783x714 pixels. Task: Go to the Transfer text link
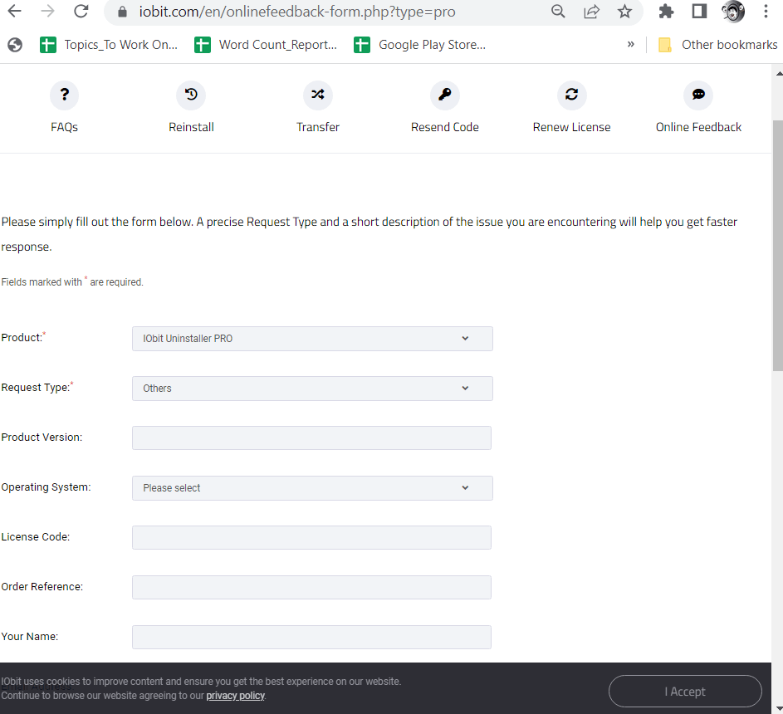(x=318, y=127)
